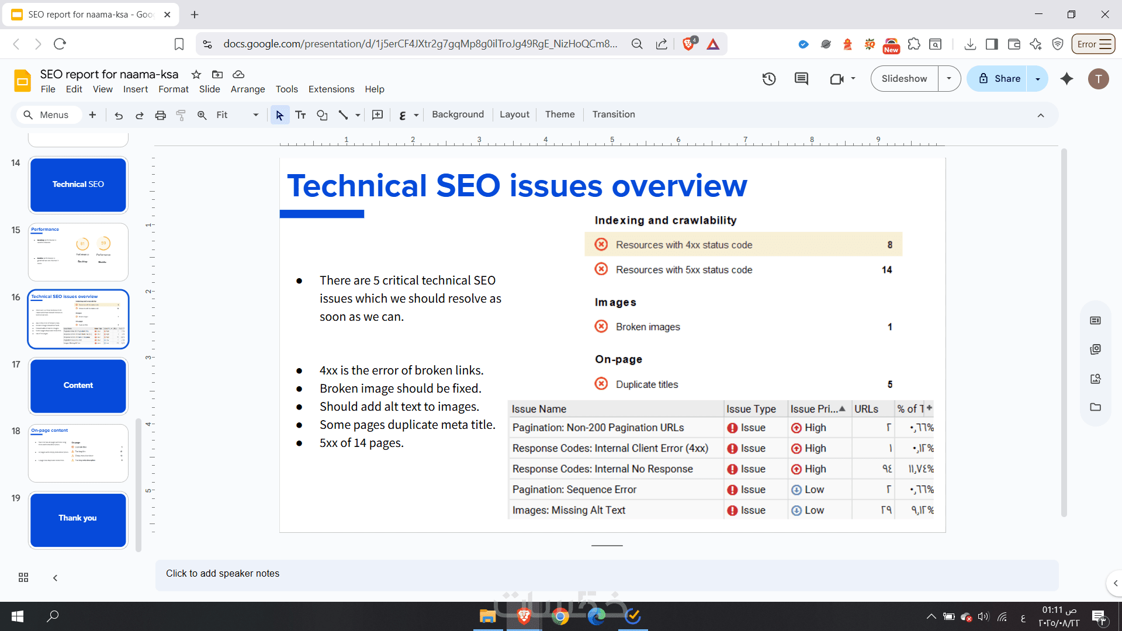This screenshot has height=631, width=1122.
Task: Open version history clock icon
Action: click(x=769, y=79)
